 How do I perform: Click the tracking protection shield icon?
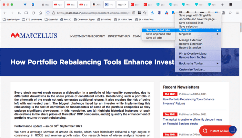48,13
